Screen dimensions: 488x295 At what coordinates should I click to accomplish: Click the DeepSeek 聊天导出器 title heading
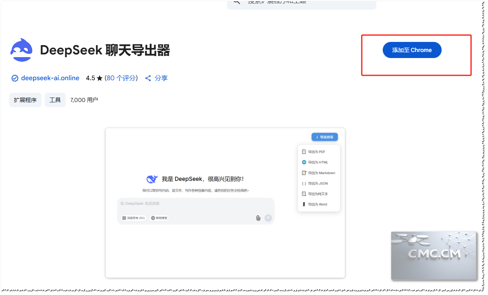105,50
